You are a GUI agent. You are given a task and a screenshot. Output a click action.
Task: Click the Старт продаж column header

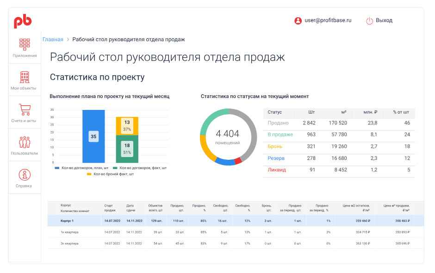coord(110,208)
